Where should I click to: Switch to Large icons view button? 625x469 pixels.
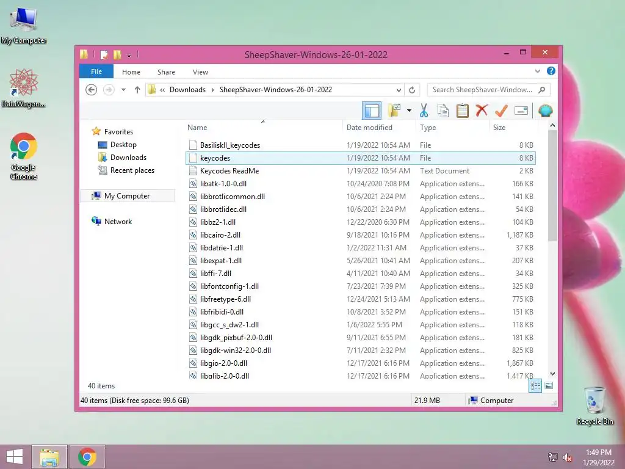tap(549, 386)
